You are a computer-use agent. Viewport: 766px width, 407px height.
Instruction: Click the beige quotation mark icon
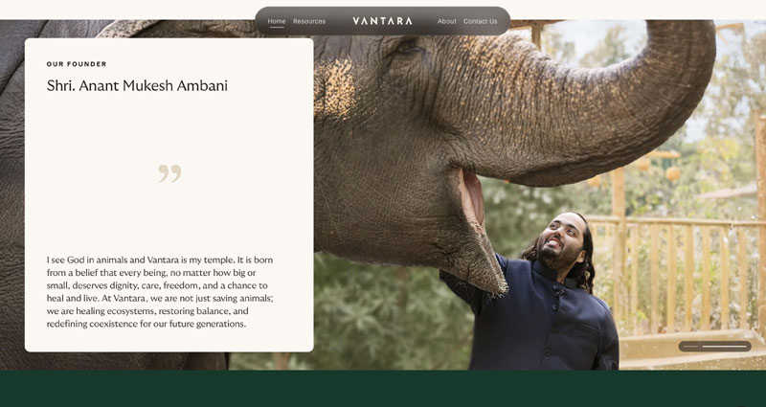[x=169, y=173]
